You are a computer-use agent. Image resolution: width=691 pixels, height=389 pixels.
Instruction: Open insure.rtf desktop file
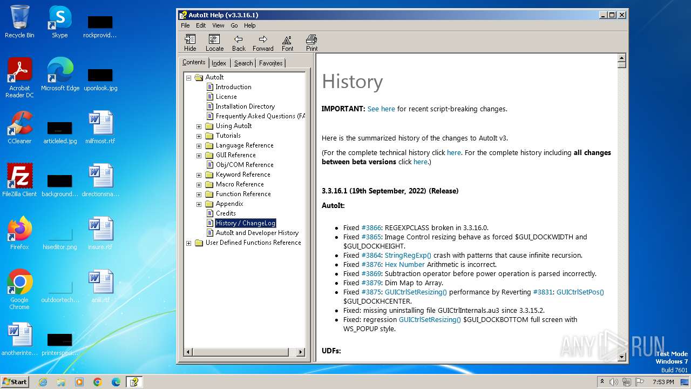point(100,233)
